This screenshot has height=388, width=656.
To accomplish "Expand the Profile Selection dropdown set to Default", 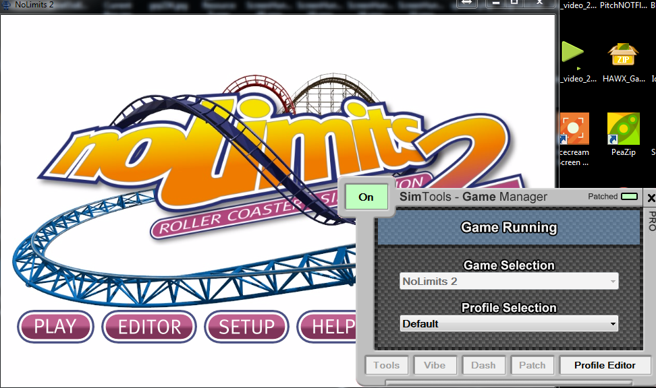I will pos(509,324).
